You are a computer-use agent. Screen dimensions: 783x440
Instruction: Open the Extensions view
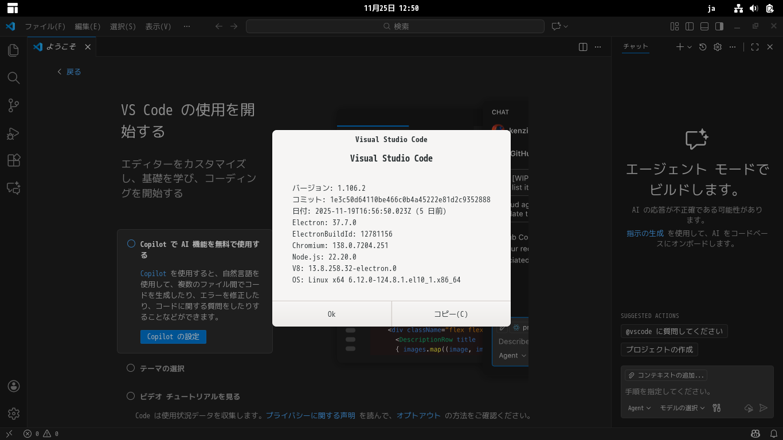(x=14, y=160)
